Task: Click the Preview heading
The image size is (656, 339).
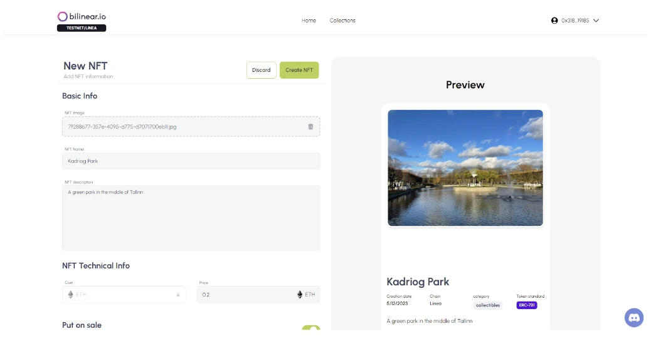Action: pyautogui.click(x=465, y=85)
